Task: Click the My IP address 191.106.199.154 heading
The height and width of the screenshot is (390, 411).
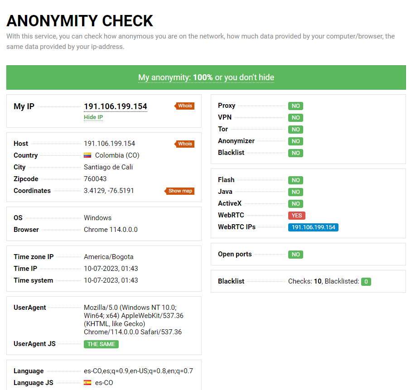Action: tap(116, 106)
